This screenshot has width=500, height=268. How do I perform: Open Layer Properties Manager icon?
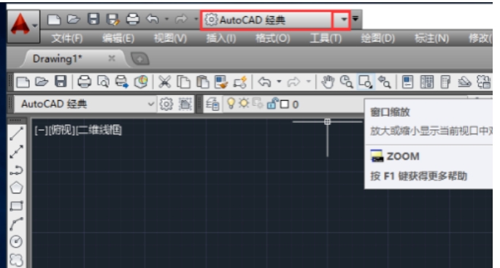212,104
